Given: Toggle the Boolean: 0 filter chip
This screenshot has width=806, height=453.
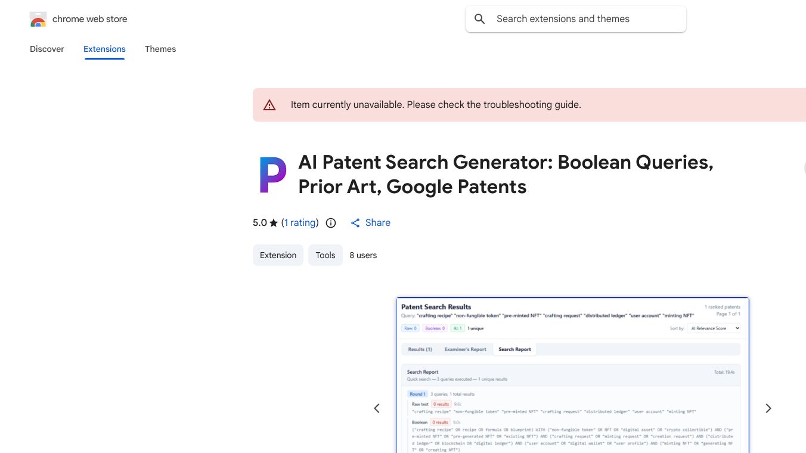Looking at the screenshot, I should (x=435, y=328).
